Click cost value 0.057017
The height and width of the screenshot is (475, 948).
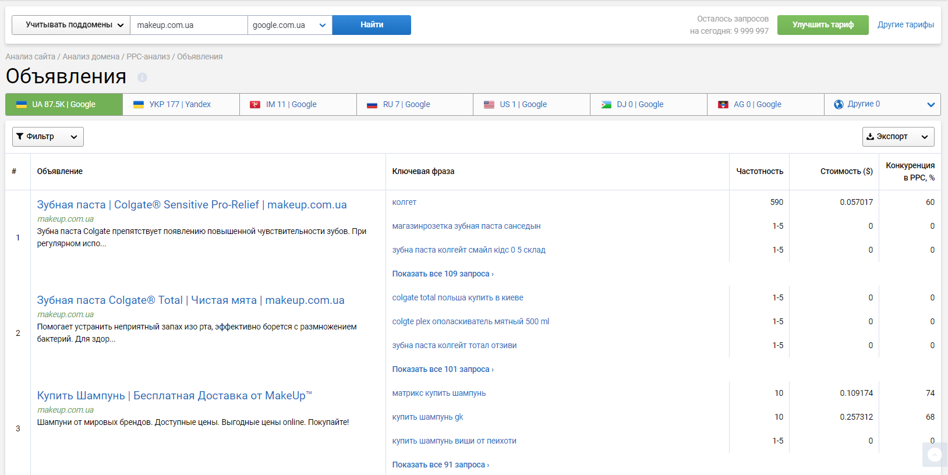[856, 202]
